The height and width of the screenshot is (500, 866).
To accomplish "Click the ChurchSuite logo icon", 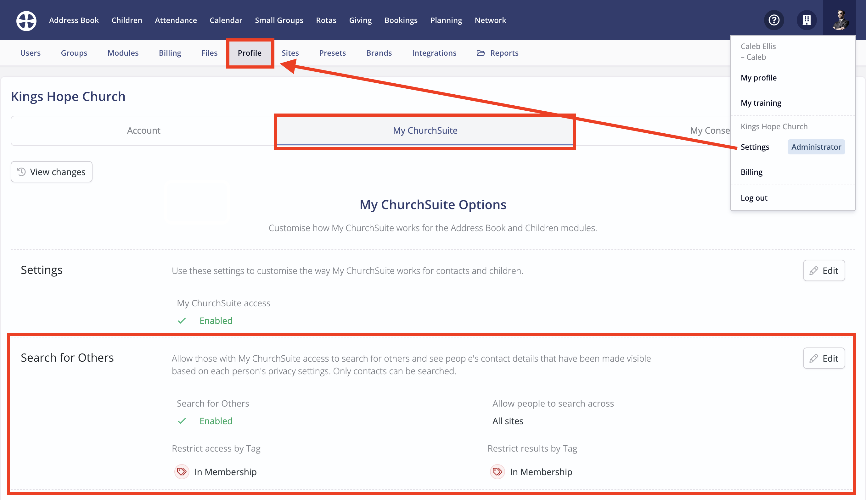I will pos(26,21).
